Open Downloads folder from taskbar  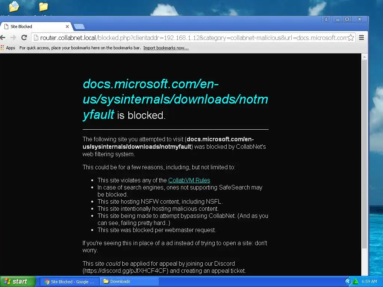click(x=129, y=282)
